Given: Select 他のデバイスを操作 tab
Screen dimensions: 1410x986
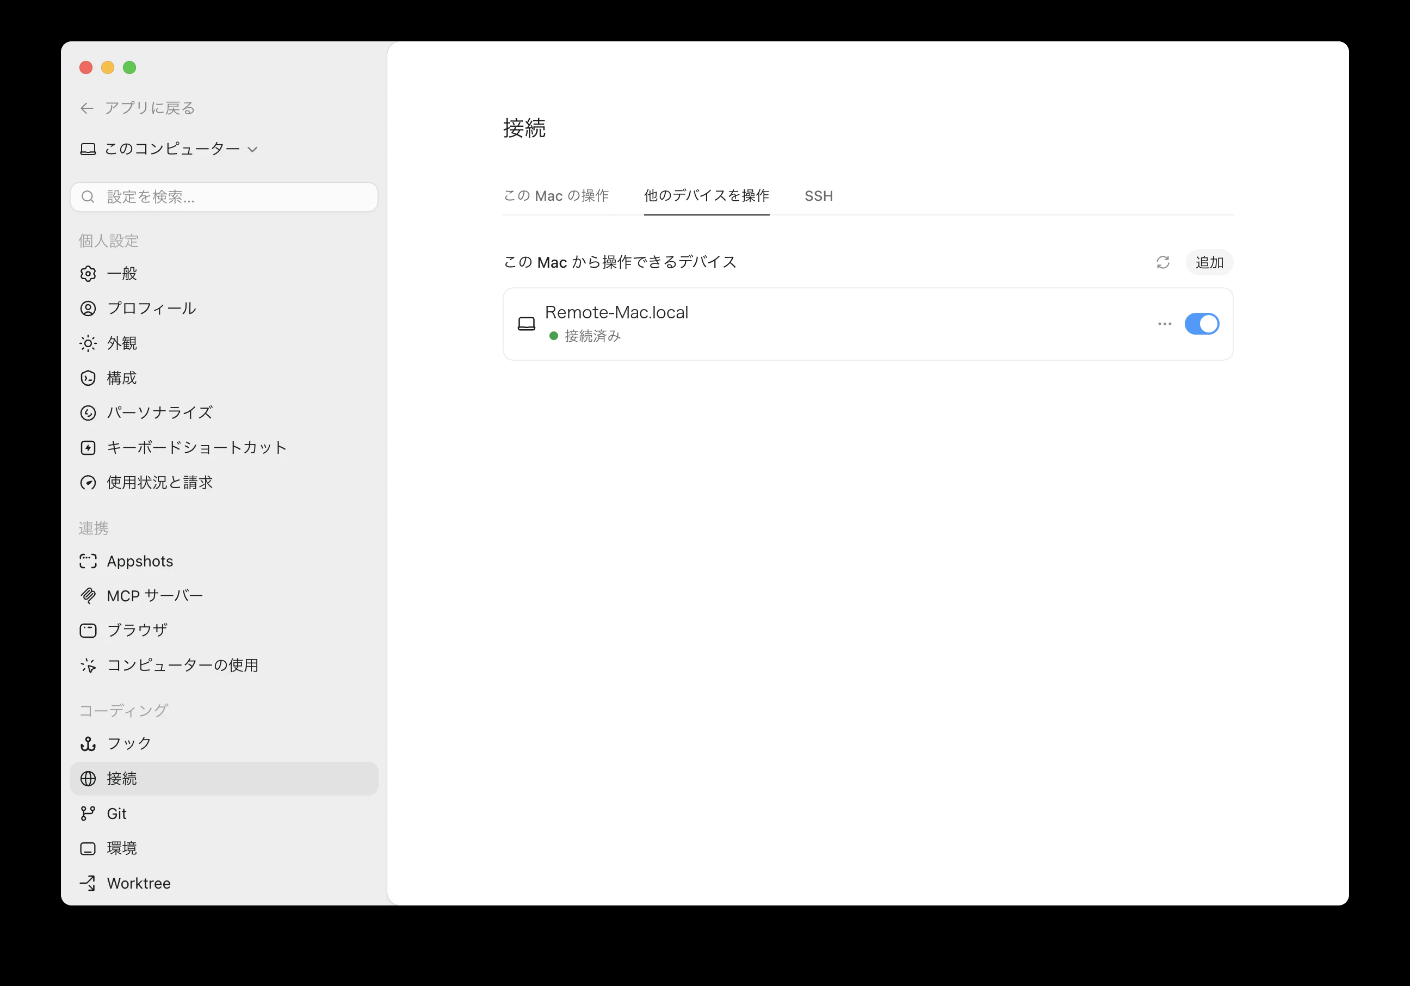Looking at the screenshot, I should 706,195.
